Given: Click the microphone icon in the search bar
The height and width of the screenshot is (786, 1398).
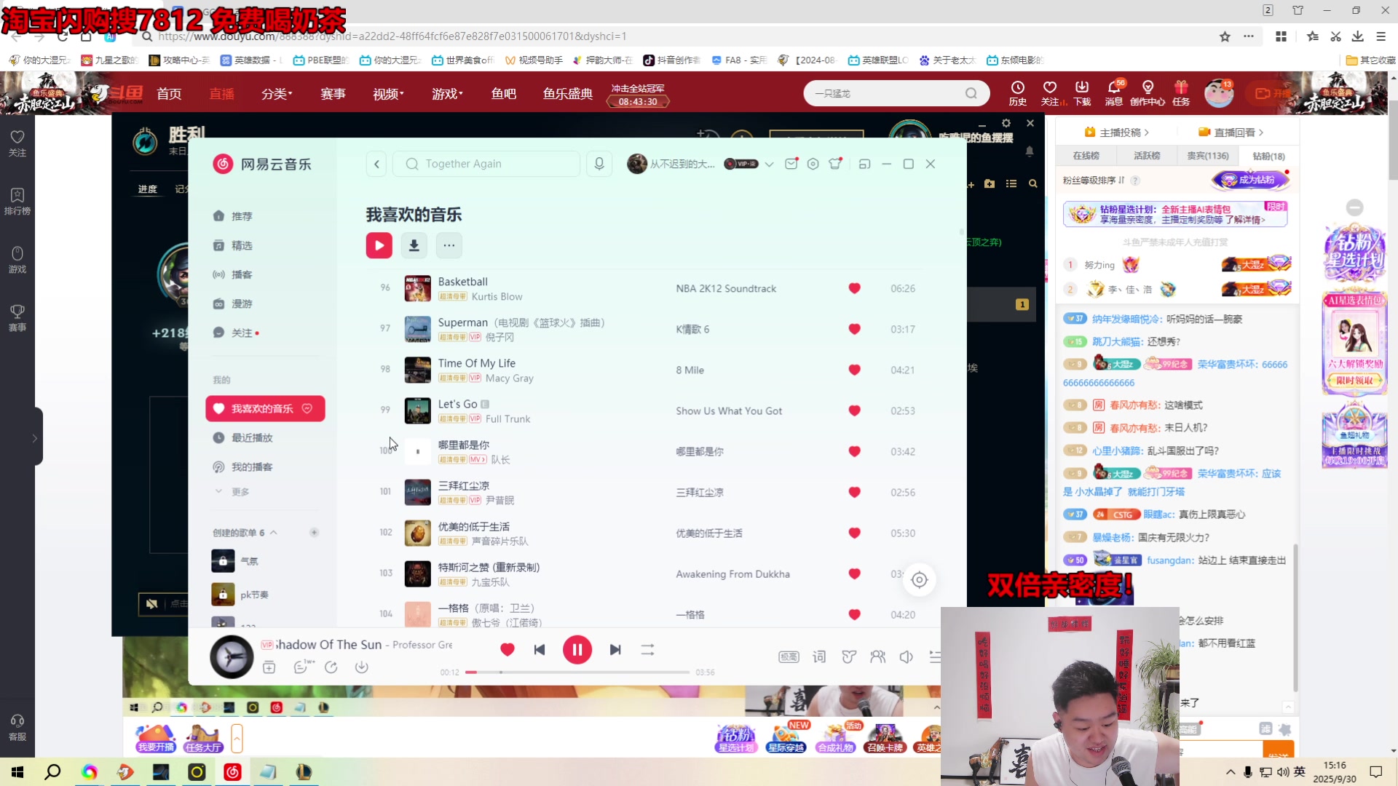Looking at the screenshot, I should coord(599,164).
